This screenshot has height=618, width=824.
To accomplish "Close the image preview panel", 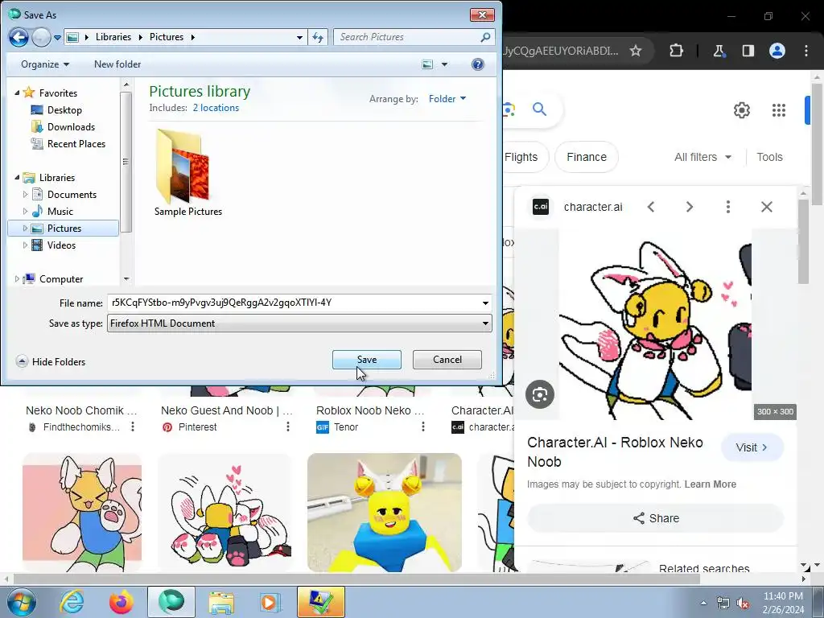I will point(767,207).
